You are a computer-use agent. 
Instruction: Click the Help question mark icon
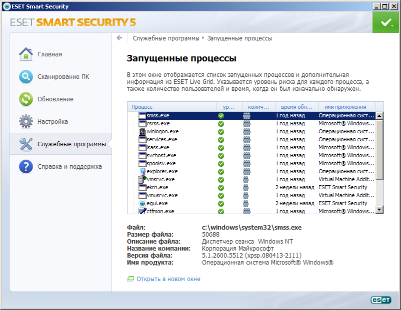(x=26, y=167)
